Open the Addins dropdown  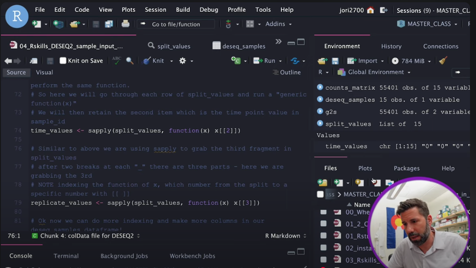point(278,24)
